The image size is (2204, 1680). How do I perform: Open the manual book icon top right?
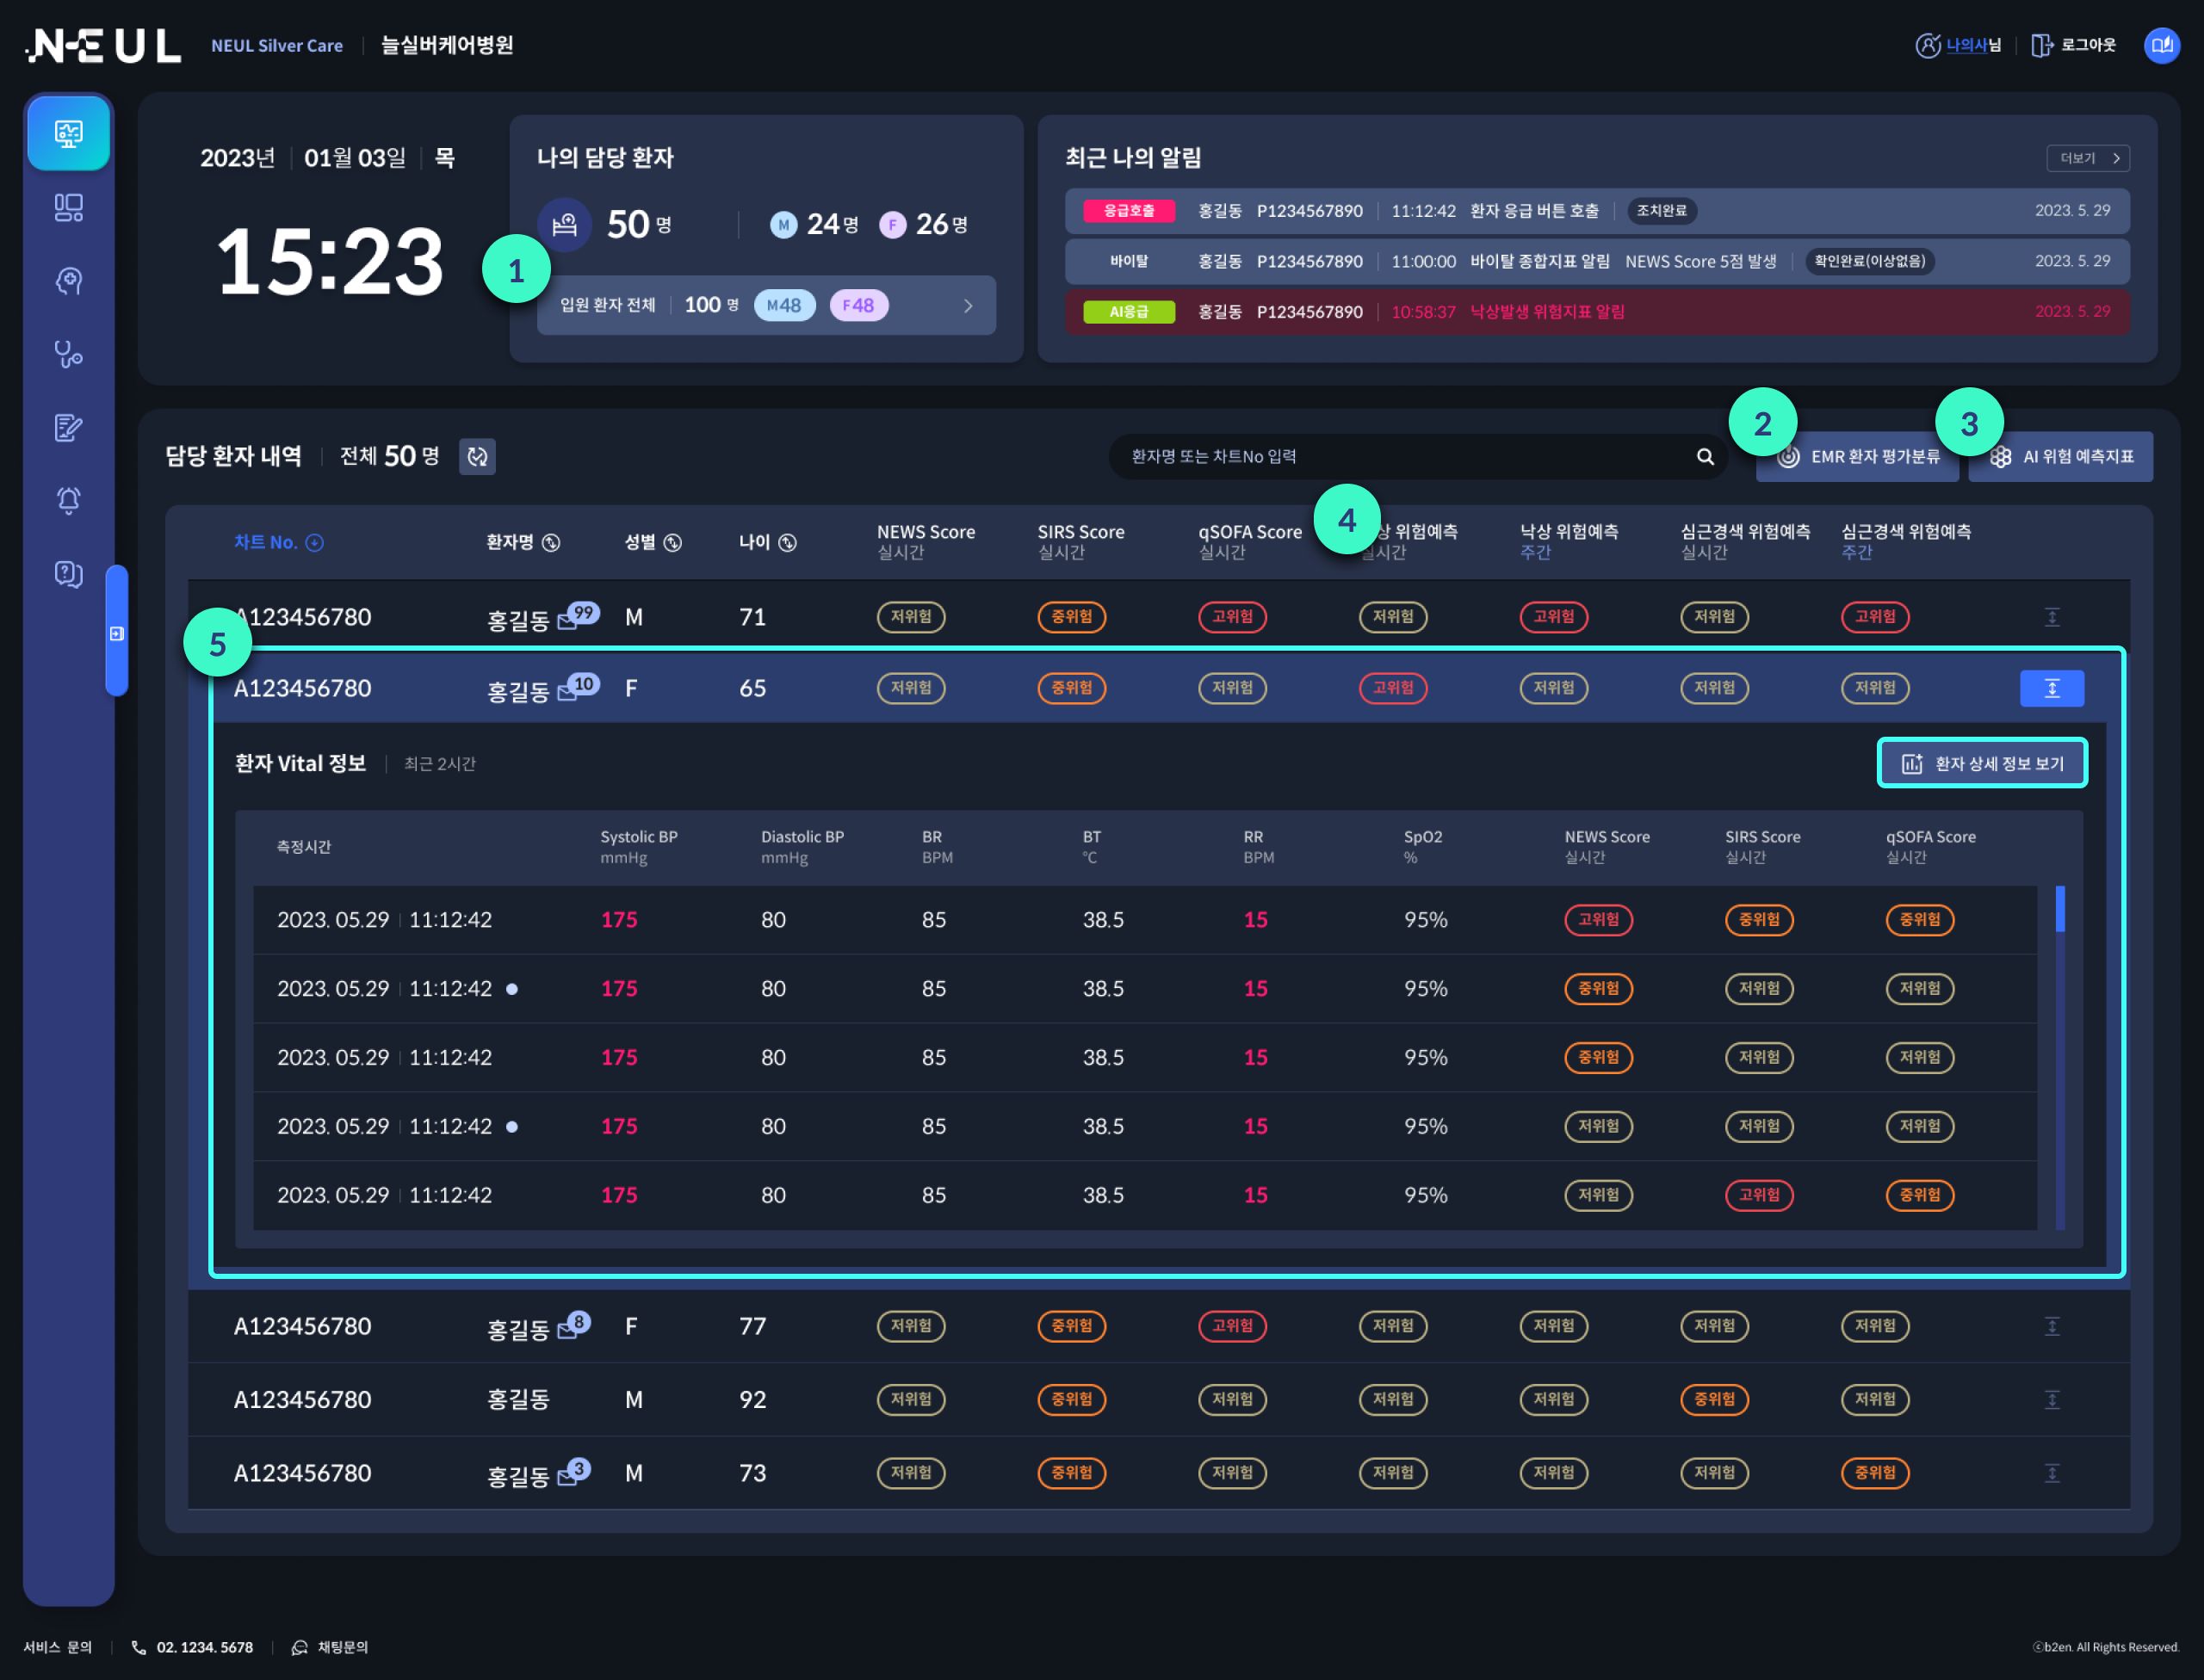pyautogui.click(x=2161, y=45)
